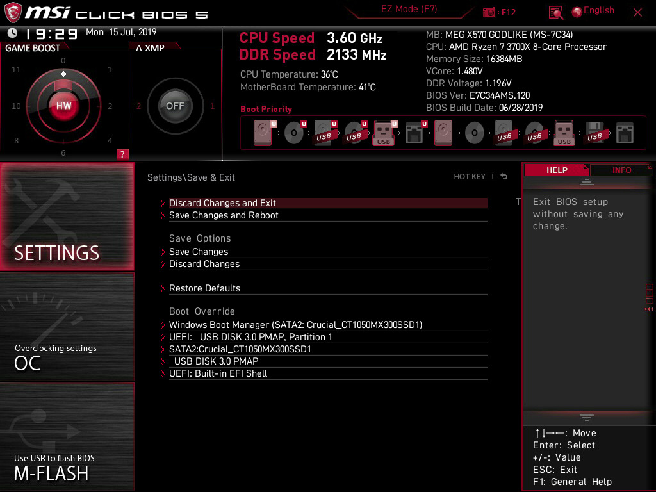Screen dimensions: 656x492
Task: Select legacy USB hard disk icon without U badge
Action: coord(504,133)
